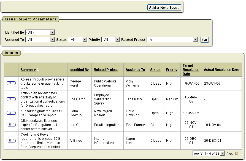Open the Identified By filter dropdown
246x161 pixels.
coord(40,33)
